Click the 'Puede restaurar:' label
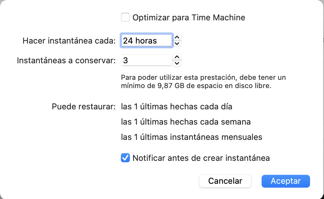Viewport: 324px width, 199px height. (83, 106)
